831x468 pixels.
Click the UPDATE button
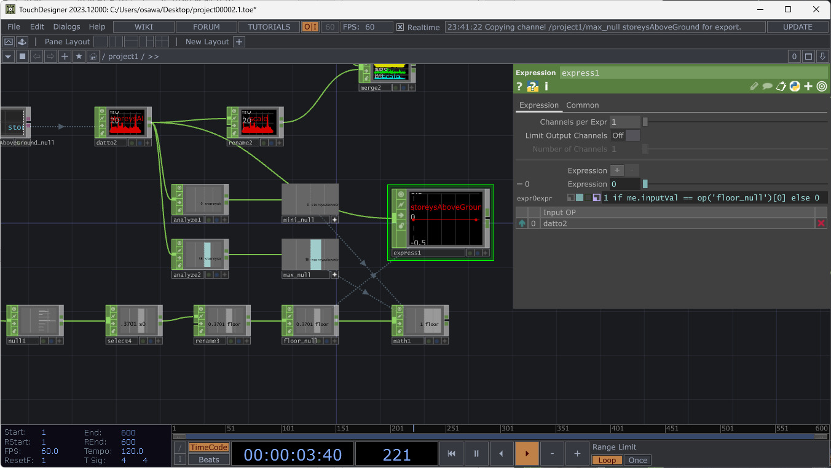798,27
